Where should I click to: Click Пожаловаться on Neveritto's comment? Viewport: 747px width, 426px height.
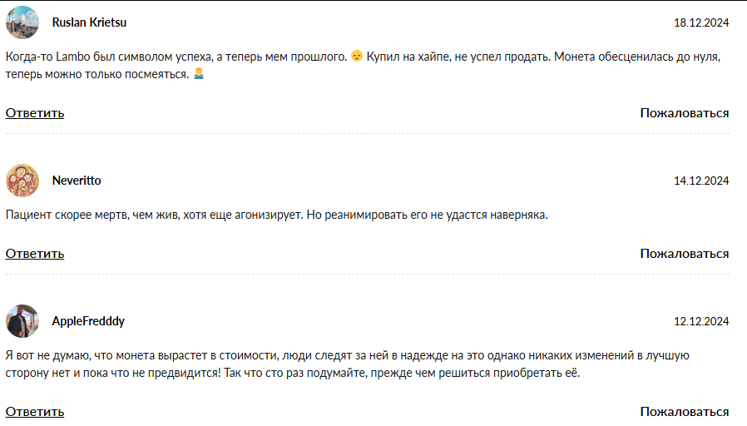684,254
